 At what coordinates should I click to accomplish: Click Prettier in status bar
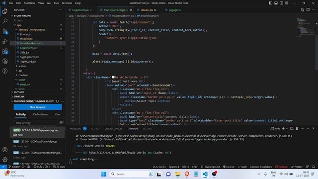click(x=297, y=167)
